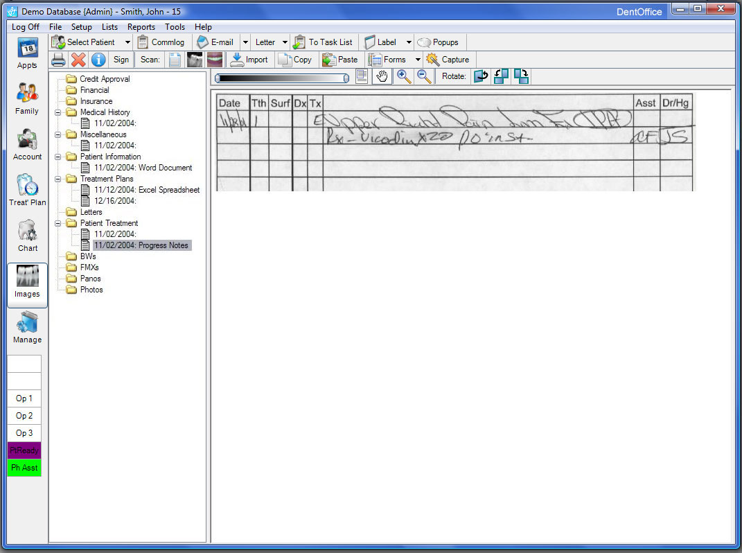Open the Select Patient dropdown arrow

[127, 42]
